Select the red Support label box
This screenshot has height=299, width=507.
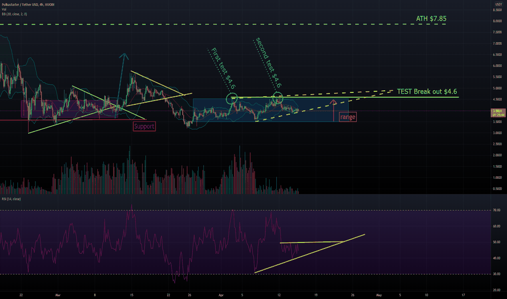pos(144,126)
